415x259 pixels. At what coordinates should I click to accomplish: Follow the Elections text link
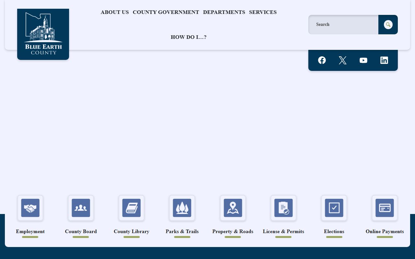(x=334, y=231)
